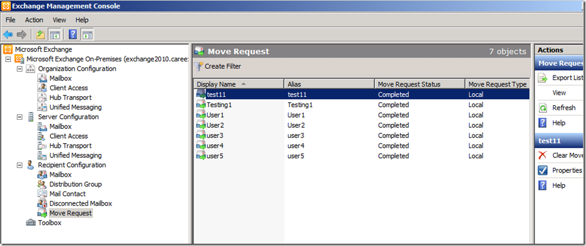Click the user5 move request icon
Viewport: 586px width, 246px height.
tap(201, 156)
